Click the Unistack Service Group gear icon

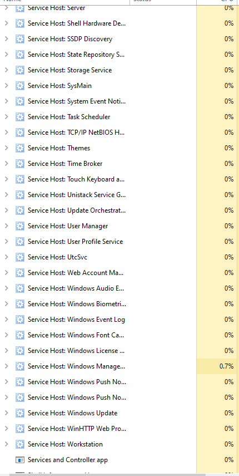point(19,195)
